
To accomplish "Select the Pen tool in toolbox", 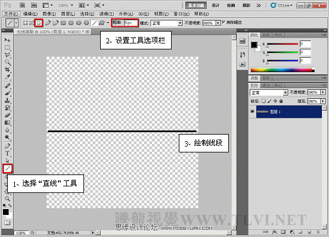I will (x=7, y=146).
